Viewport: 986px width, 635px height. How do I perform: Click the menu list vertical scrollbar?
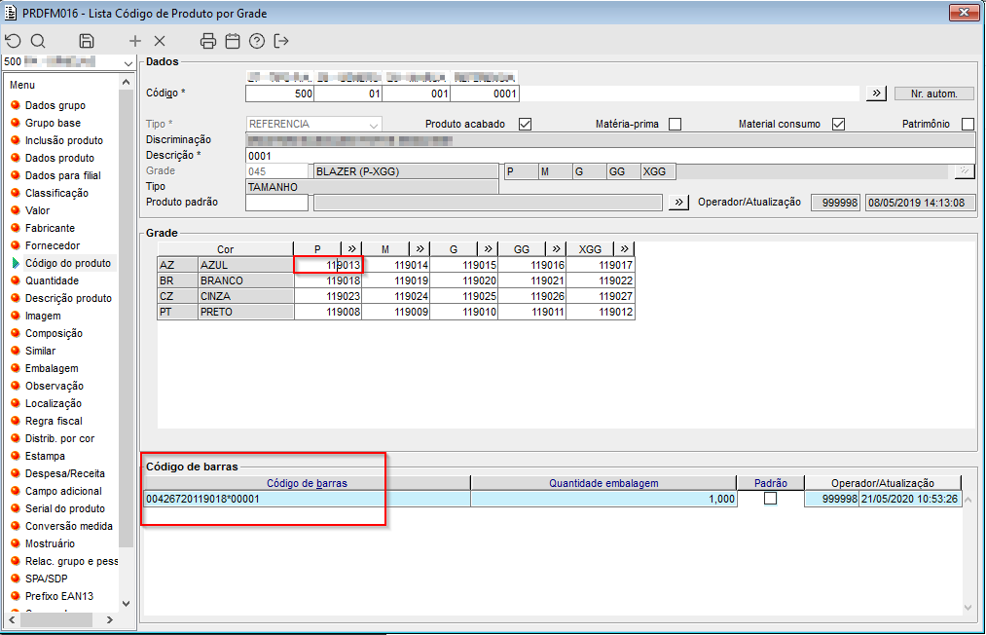[x=126, y=317]
